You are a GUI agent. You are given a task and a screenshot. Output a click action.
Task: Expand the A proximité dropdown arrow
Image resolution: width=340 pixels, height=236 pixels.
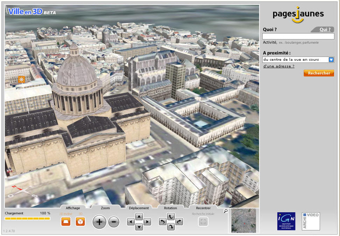pos(331,60)
